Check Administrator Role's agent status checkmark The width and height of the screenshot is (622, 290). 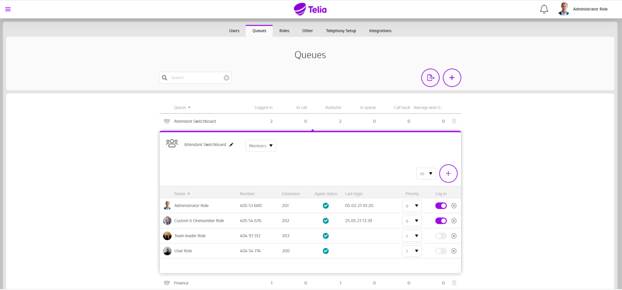point(326,205)
